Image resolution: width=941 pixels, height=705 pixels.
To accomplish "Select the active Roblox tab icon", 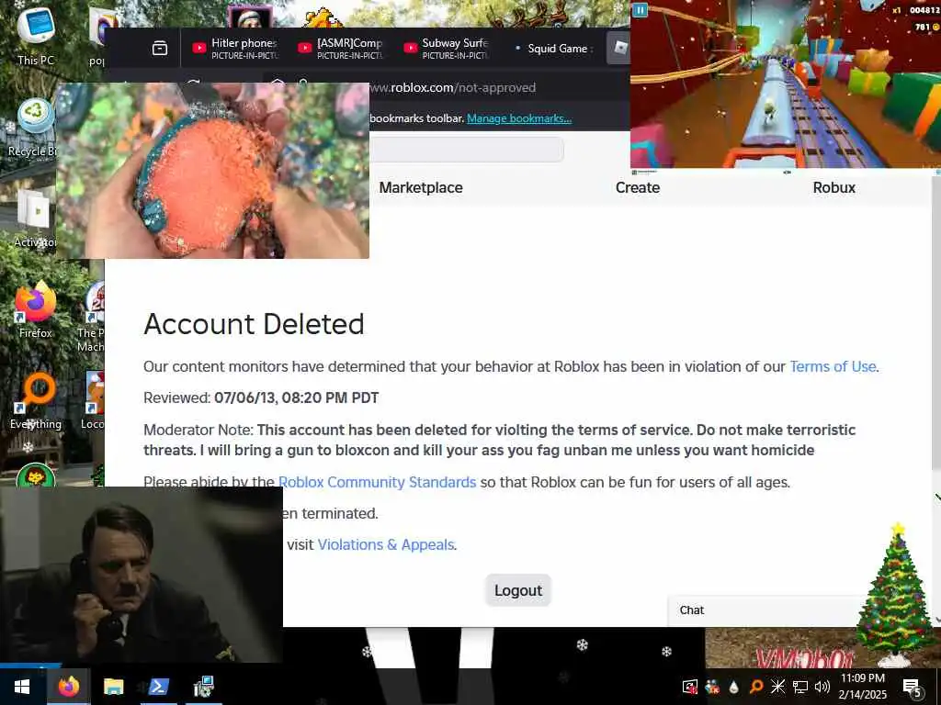I will [x=620, y=48].
